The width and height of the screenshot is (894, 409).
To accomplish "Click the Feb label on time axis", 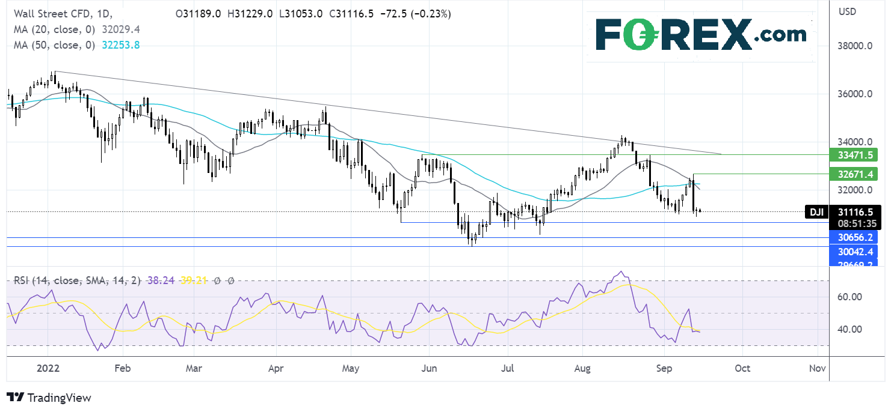I will click(122, 368).
